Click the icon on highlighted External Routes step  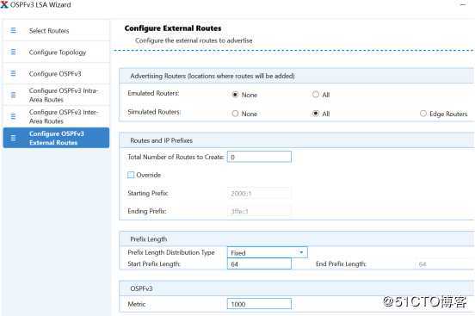click(x=13, y=138)
